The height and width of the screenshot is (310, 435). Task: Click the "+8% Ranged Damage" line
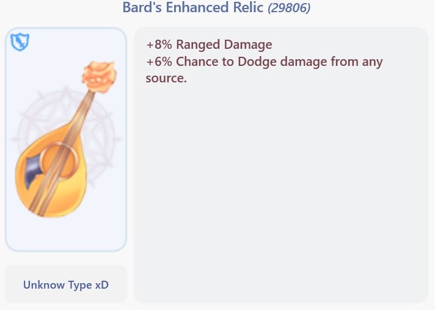pyautogui.click(x=209, y=45)
